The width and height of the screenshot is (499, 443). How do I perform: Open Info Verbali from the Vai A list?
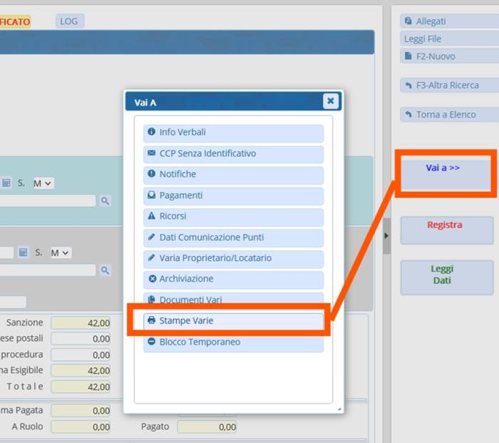(233, 133)
